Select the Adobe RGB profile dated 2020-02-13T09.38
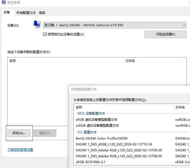 pos(119,150)
